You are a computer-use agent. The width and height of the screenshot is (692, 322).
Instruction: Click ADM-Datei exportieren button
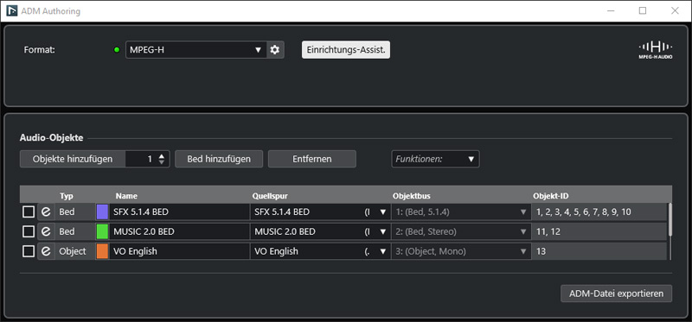(x=616, y=294)
